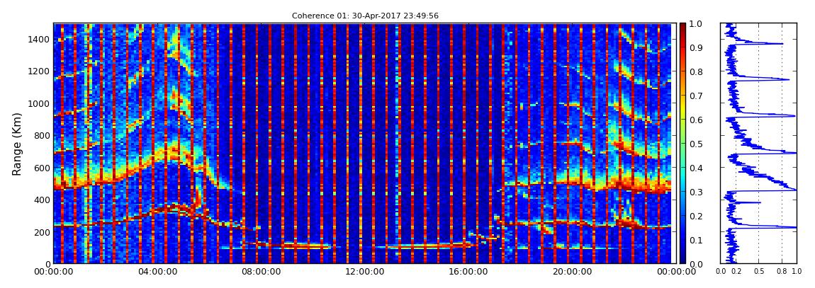Click the 1200 range tick label
Image resolution: width=815 pixels, height=288 pixels.
(39, 71)
